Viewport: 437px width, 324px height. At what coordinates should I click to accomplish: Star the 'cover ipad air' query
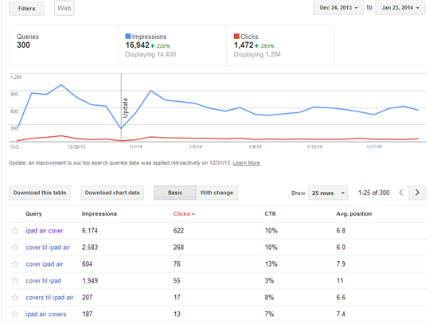[15, 264]
